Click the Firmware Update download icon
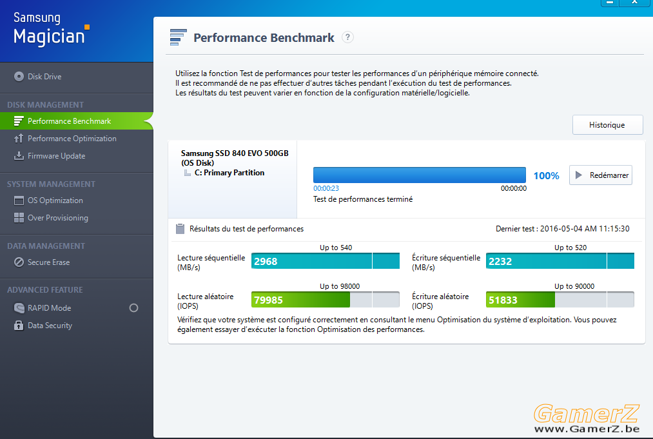 19,156
